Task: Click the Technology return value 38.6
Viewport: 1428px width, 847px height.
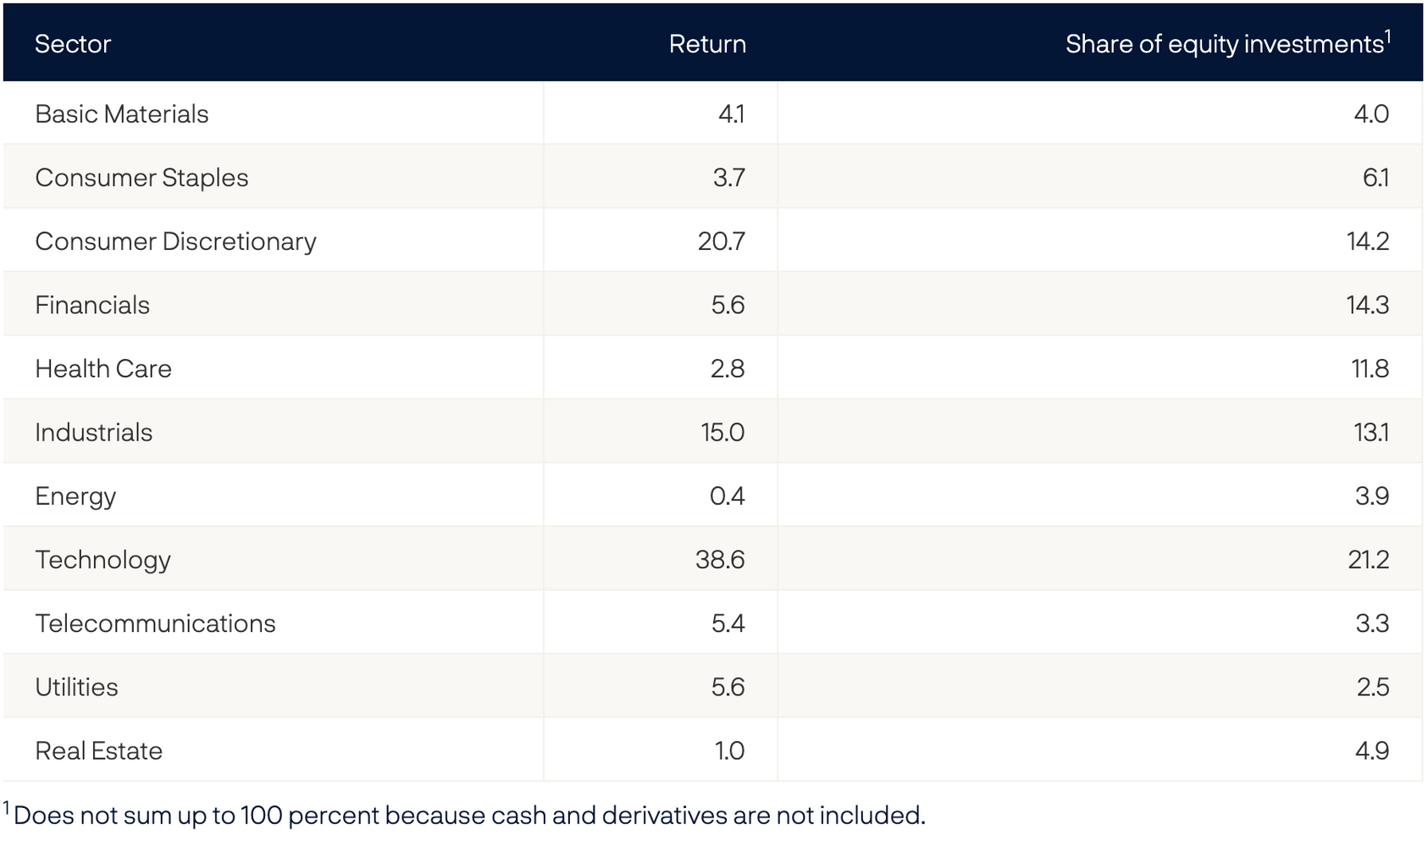Action: click(x=720, y=560)
